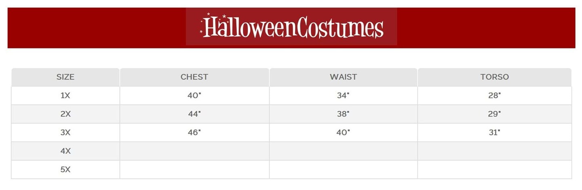Screen dimensions: 582x190
Task: Click the SIZE column header
Action: pos(65,77)
